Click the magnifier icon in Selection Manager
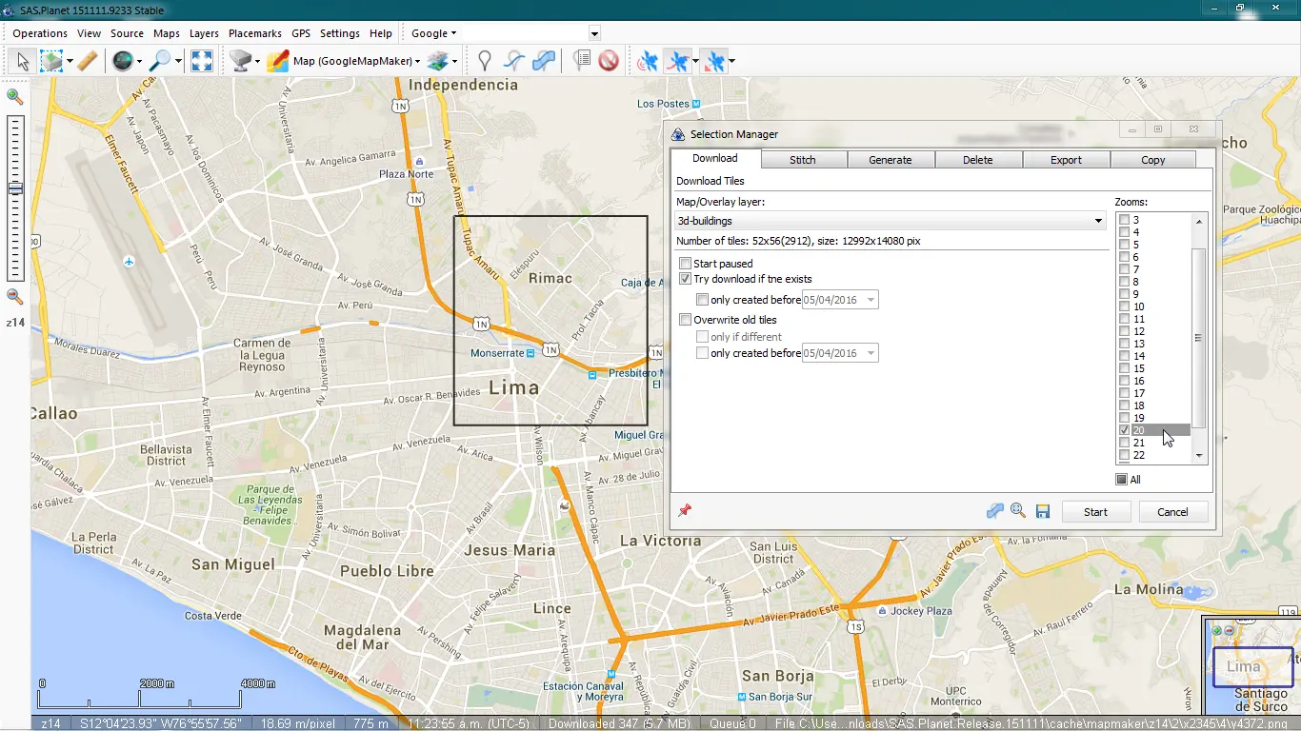This screenshot has height=731, width=1301. pos(1018,511)
